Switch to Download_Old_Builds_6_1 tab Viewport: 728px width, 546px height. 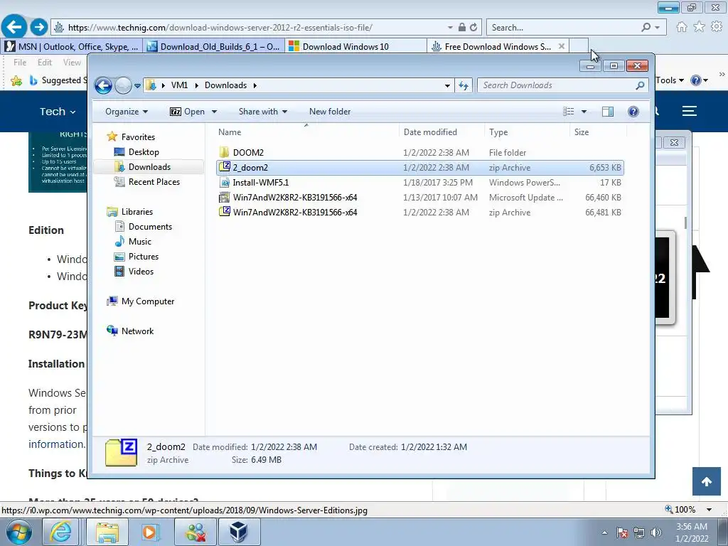214,46
